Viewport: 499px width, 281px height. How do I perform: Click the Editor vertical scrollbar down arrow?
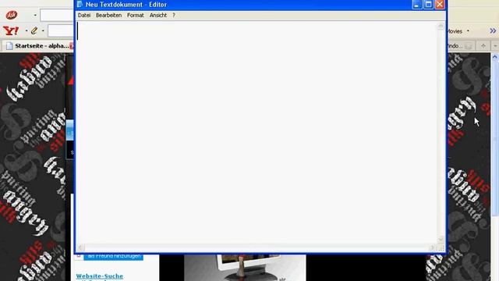(441, 240)
